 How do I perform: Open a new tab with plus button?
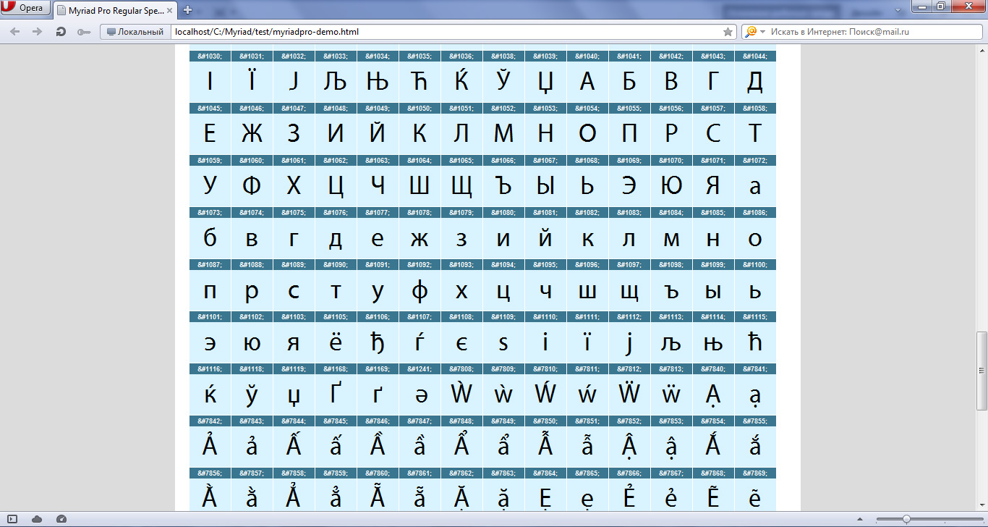click(x=188, y=9)
